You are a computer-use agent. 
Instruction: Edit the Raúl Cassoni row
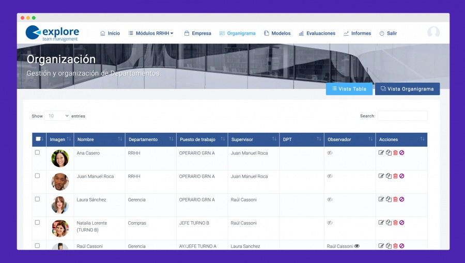point(381,246)
